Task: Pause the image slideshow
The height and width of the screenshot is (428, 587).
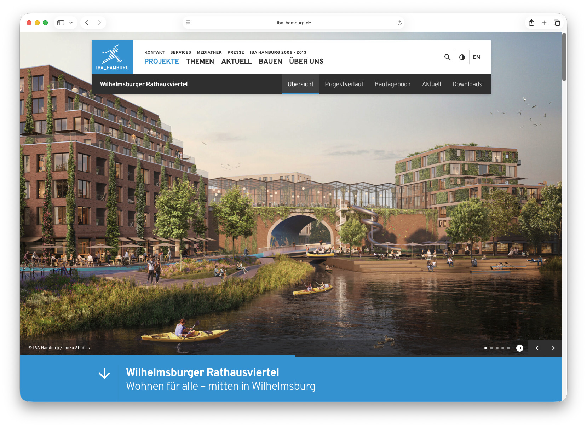Action: click(x=519, y=348)
